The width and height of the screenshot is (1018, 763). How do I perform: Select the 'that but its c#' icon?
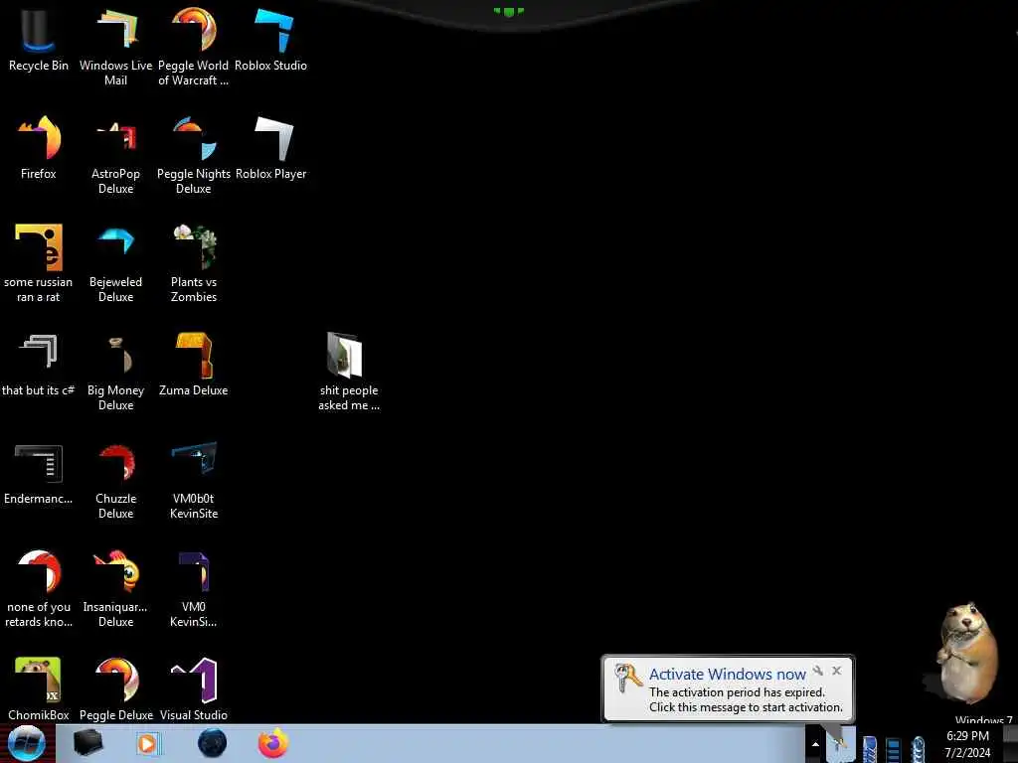point(39,364)
